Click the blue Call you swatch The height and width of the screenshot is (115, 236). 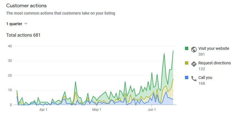tap(187, 78)
